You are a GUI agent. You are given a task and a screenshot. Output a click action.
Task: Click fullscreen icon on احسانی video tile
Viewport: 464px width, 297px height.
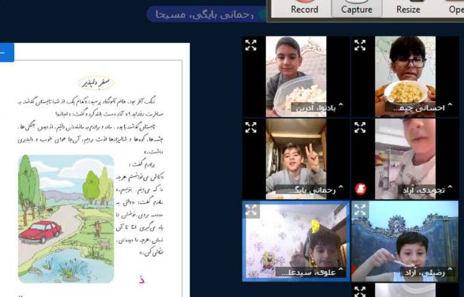[360, 45]
